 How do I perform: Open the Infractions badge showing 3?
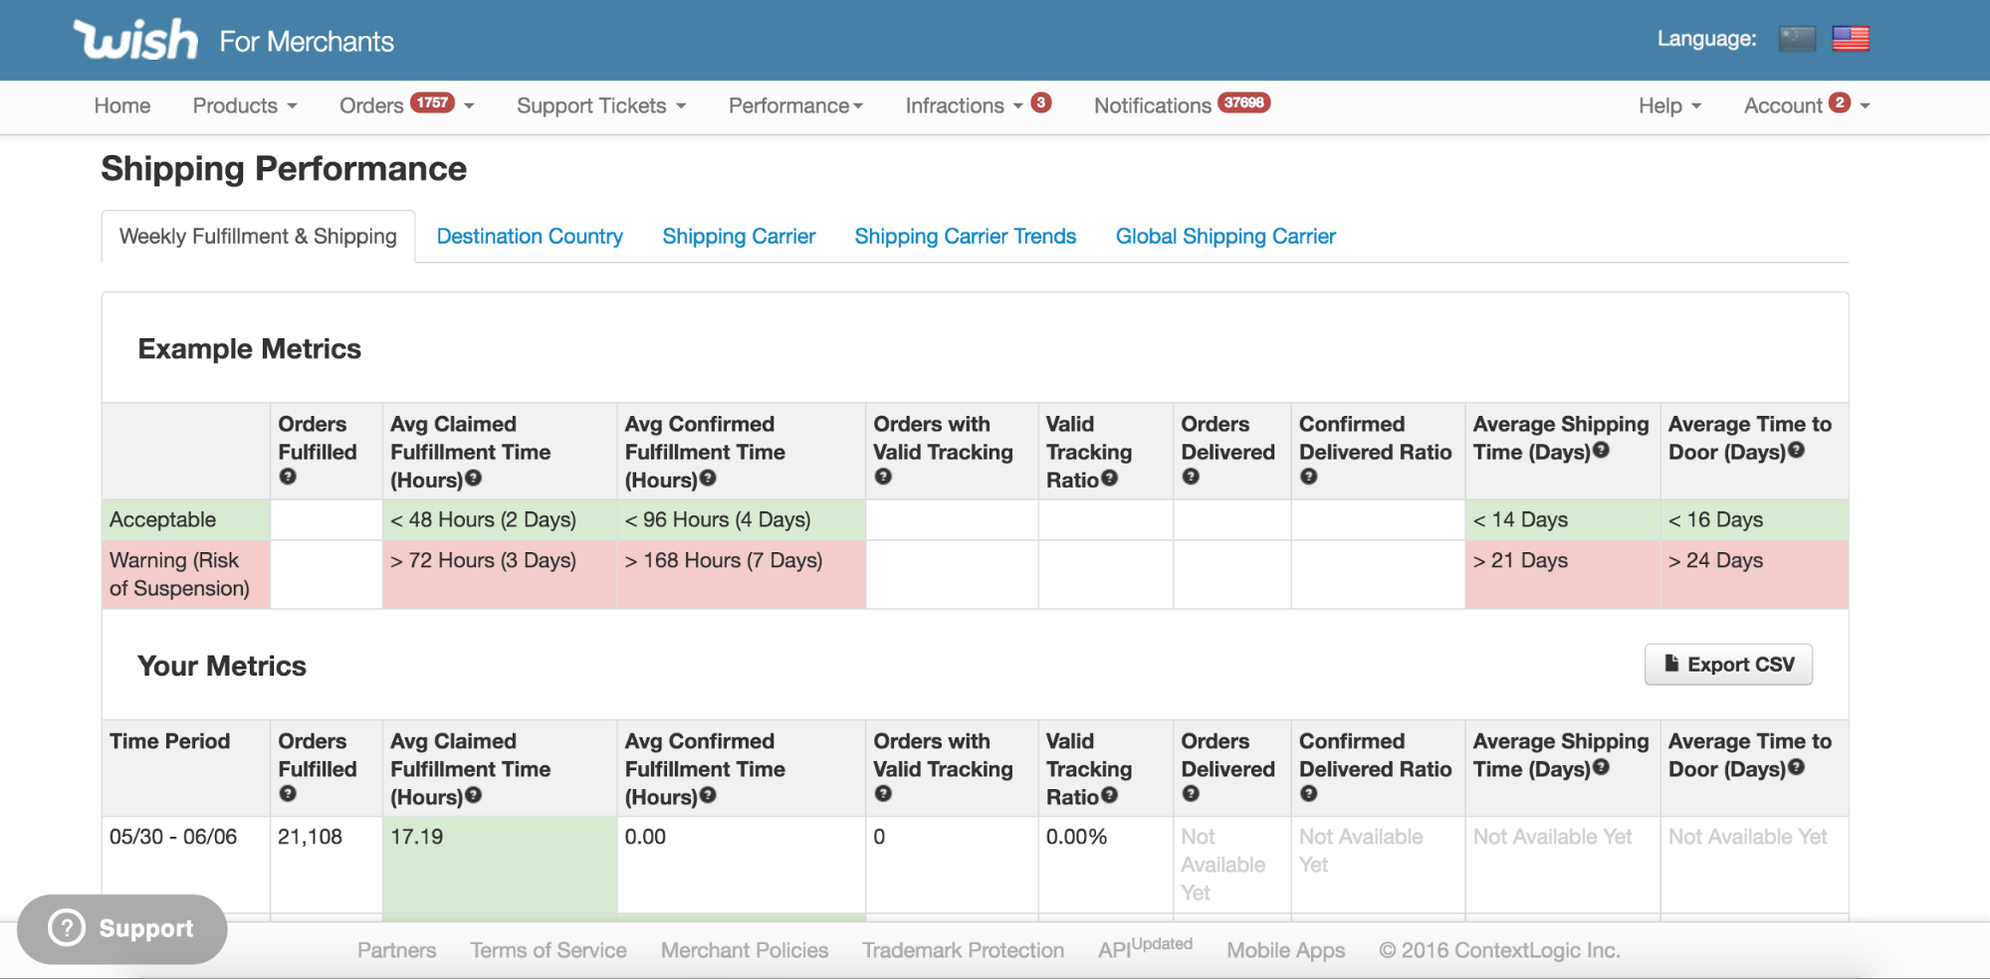[1041, 103]
